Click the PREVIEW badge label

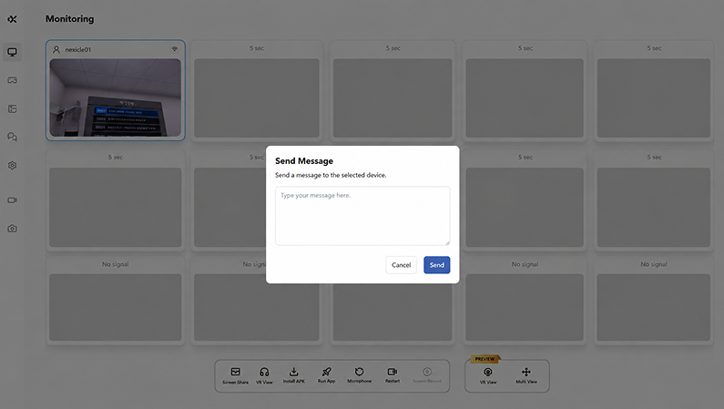(x=484, y=359)
